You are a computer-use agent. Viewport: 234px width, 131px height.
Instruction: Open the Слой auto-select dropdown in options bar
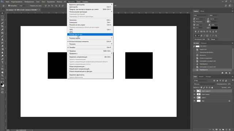[22, 6]
